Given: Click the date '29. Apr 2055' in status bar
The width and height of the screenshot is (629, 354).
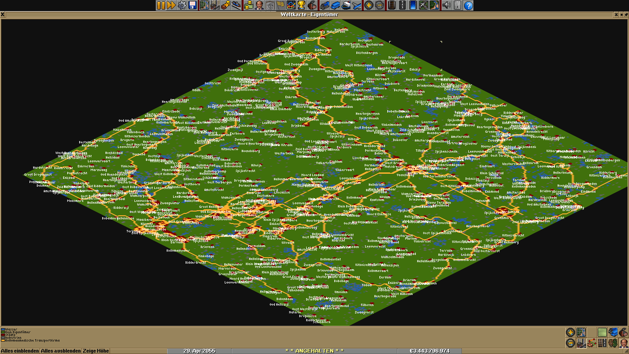Looking at the screenshot, I should click(199, 351).
